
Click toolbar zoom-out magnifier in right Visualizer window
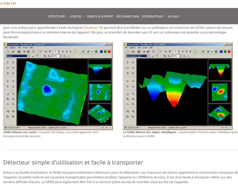[169, 56]
